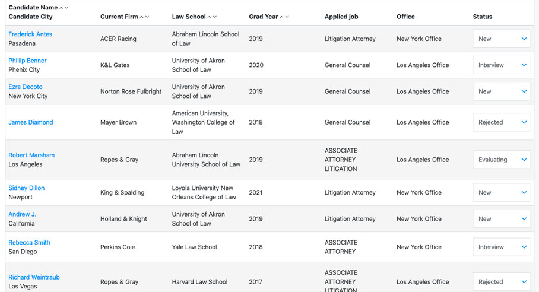Open status dropdown for Frederick Antes
Image resolution: width=539 pixels, height=292 pixels.
[x=501, y=39]
